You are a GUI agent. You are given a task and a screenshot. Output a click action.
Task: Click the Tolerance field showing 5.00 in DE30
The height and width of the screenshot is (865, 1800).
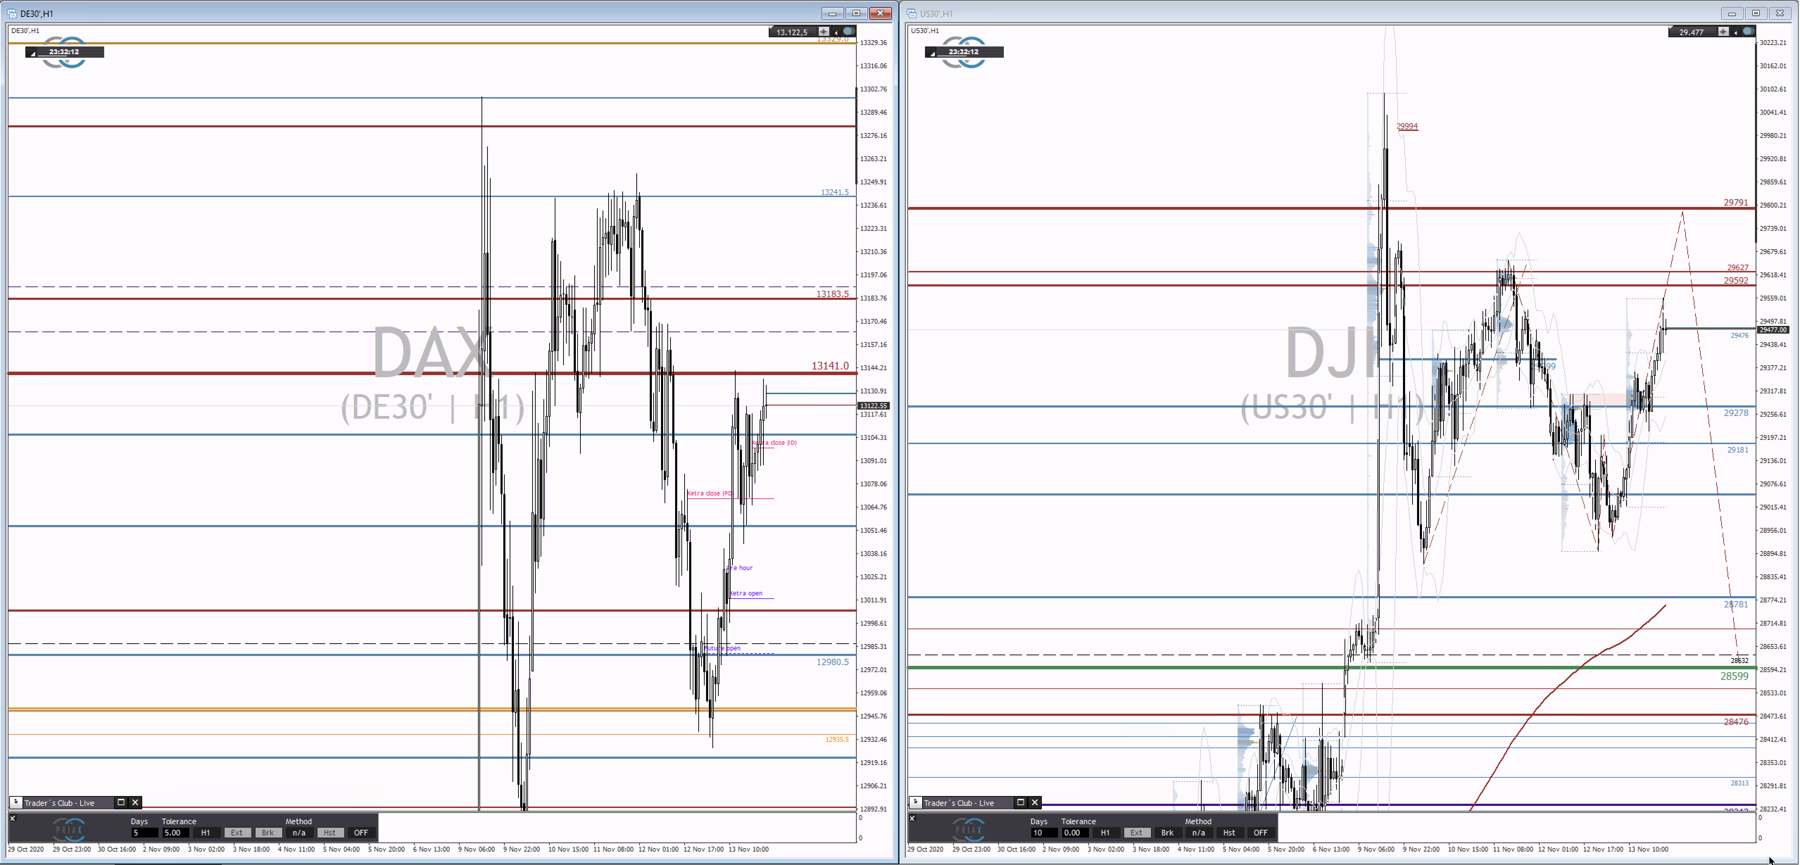(175, 832)
